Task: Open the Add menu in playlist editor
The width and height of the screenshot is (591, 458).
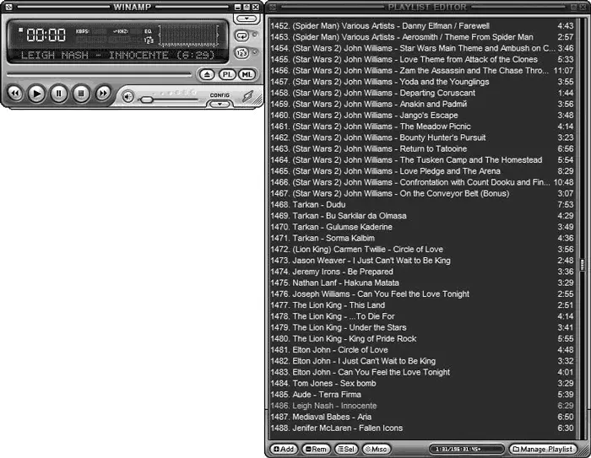Action: click(284, 449)
